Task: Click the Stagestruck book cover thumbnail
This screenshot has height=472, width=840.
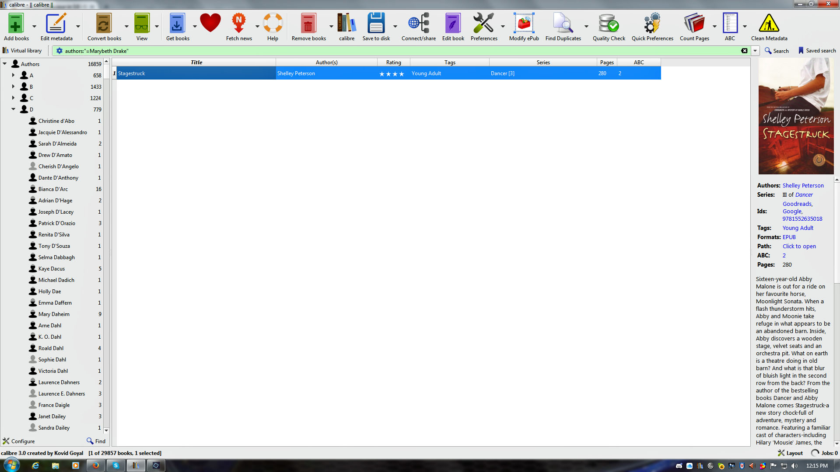Action: (x=796, y=116)
